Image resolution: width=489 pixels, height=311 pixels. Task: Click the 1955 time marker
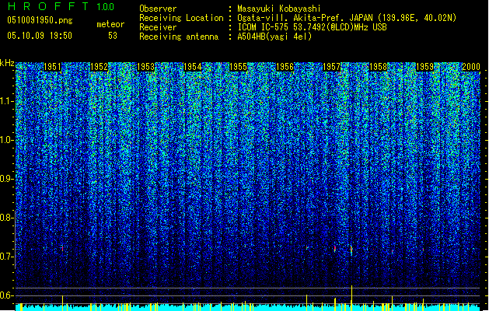[x=238, y=67]
